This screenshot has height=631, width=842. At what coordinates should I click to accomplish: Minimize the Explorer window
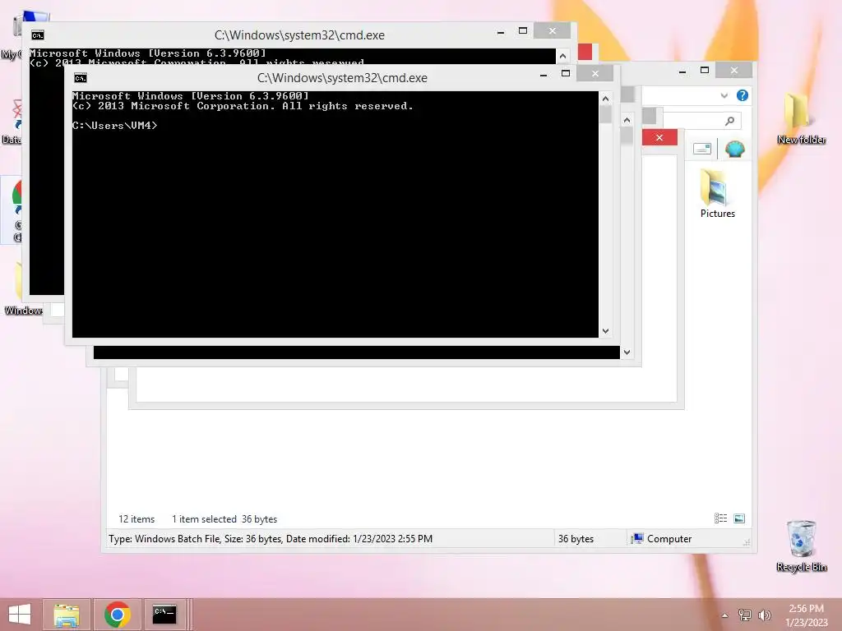682,71
